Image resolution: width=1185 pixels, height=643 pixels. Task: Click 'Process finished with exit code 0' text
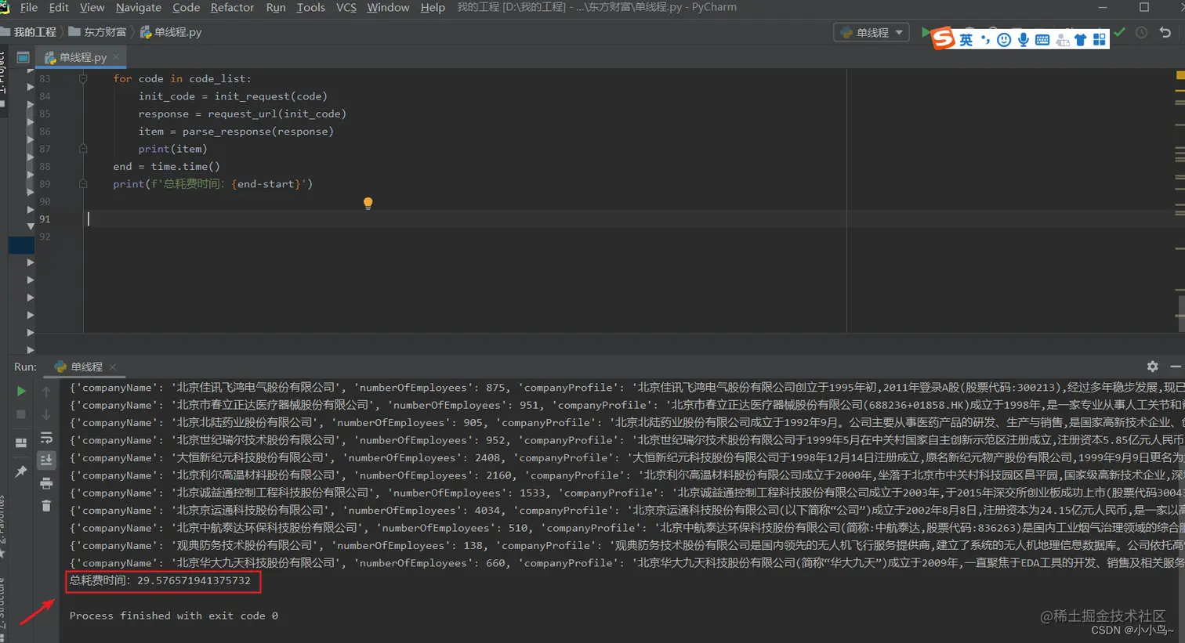tap(174, 616)
